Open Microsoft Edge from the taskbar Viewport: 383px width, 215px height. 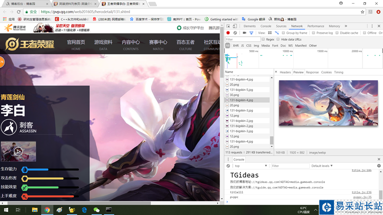84,210
